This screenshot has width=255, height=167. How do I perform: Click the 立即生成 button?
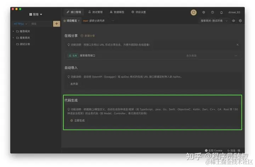(x=78, y=121)
